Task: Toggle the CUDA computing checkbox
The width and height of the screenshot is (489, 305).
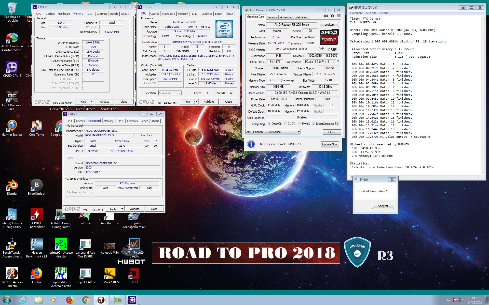Action: point(285,124)
